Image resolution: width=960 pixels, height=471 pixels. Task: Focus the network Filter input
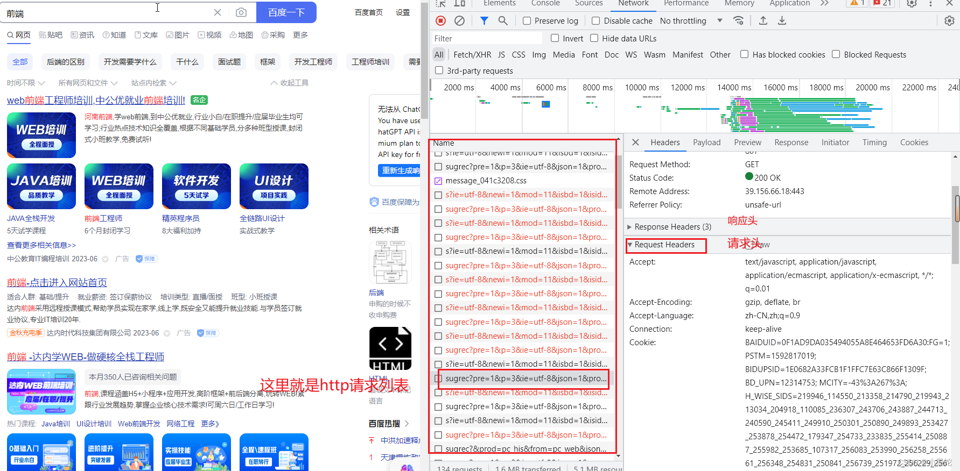487,38
